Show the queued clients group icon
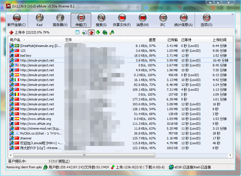The height and width of the screenshot is (176, 241). 105,32
